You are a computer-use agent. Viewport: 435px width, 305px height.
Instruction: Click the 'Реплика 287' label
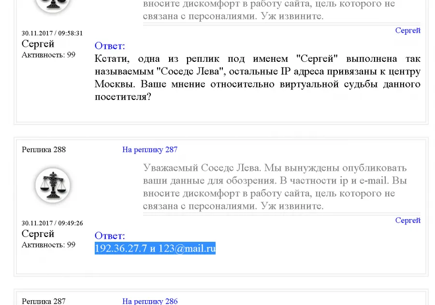44,301
